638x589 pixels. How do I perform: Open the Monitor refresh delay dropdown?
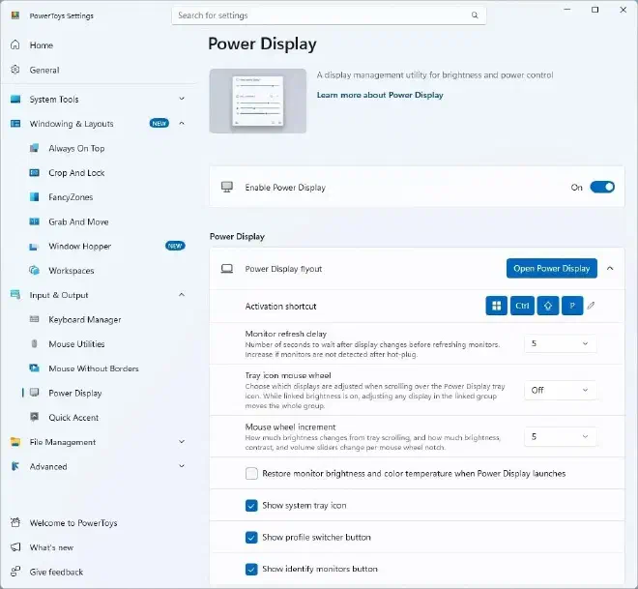(x=561, y=343)
